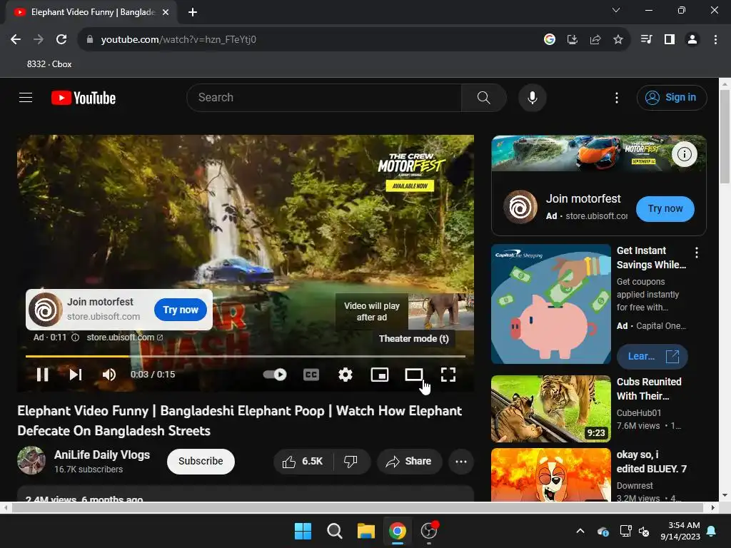Image resolution: width=731 pixels, height=548 pixels.
Task: Reload the page
Action: [x=61, y=40]
